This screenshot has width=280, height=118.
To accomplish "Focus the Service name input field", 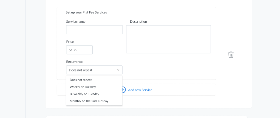I will click(x=94, y=30).
